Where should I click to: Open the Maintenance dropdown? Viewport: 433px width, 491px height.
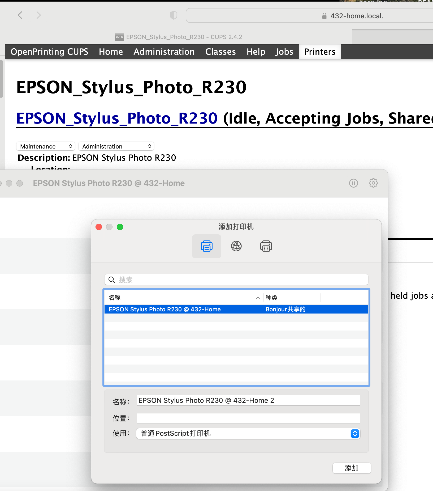[46, 146]
